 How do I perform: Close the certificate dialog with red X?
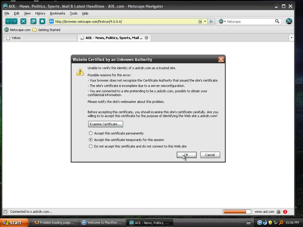(x=221, y=59)
